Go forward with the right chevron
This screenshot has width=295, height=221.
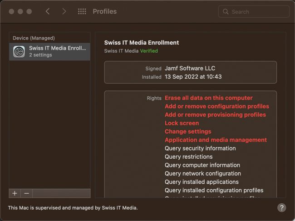click(64, 11)
